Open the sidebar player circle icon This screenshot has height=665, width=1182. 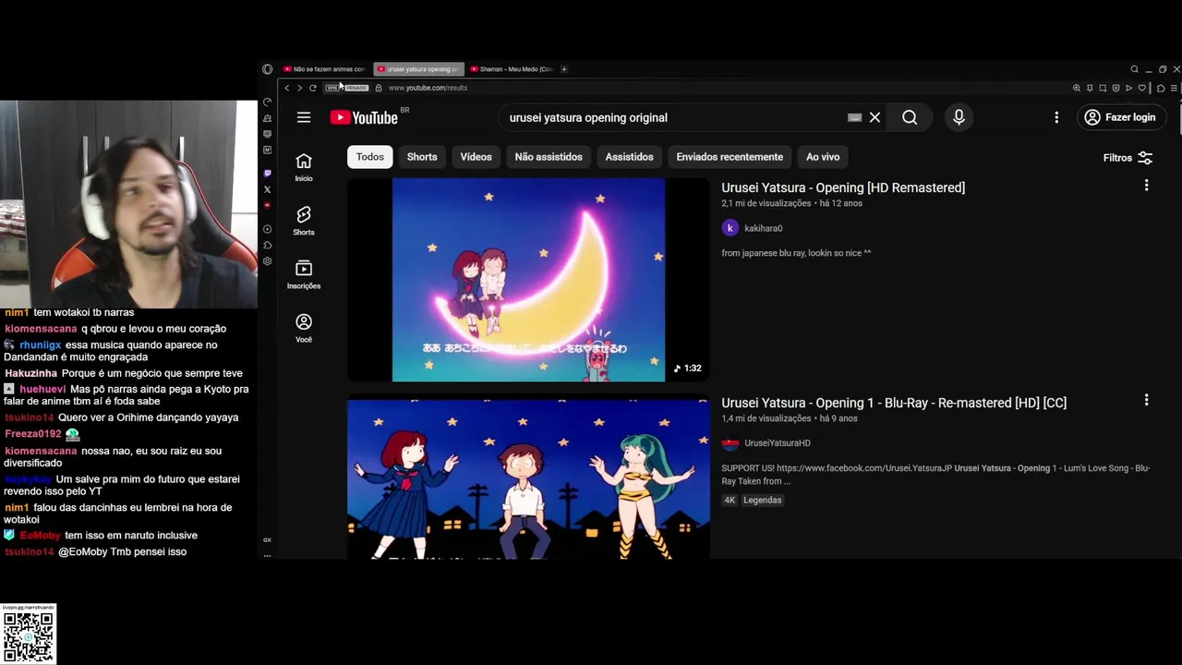[x=268, y=229]
